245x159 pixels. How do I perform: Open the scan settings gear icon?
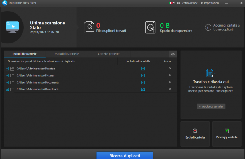tap(173, 54)
